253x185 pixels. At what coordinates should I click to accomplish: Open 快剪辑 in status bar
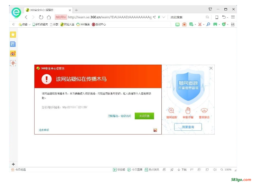click(x=119, y=169)
